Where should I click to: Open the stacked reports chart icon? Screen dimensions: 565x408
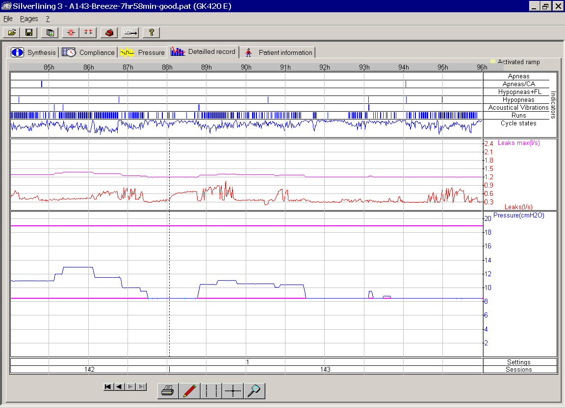point(50,33)
